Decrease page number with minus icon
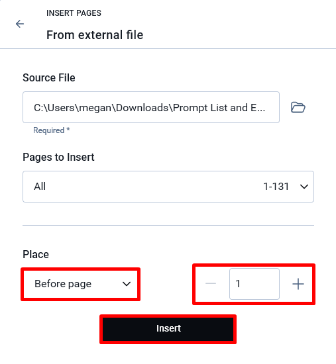This screenshot has width=336, height=364. pyautogui.click(x=211, y=283)
